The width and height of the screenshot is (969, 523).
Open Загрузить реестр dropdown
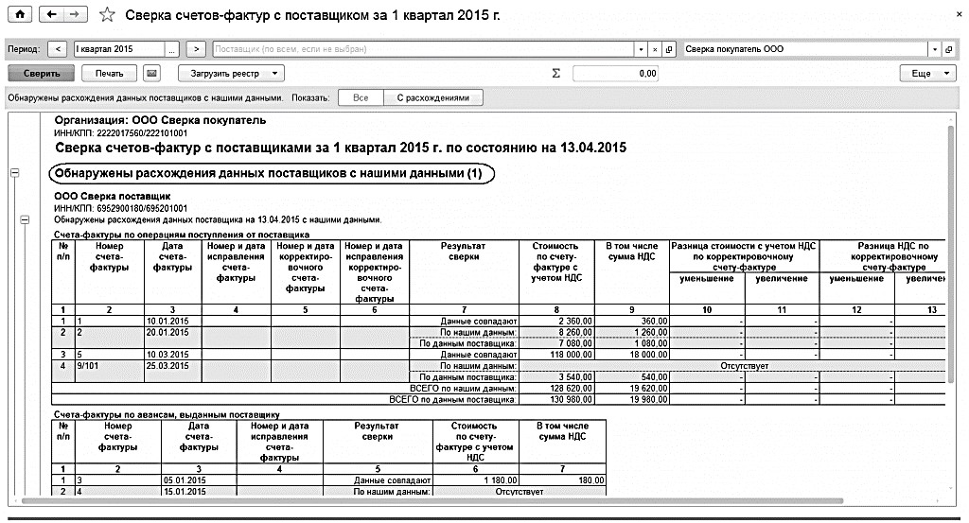coord(236,73)
